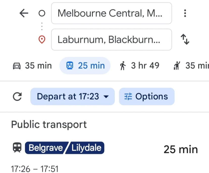Screen dimensions: 209x173
Task: Switch to the walking 3 hr 49 tab
Action: 140,66
